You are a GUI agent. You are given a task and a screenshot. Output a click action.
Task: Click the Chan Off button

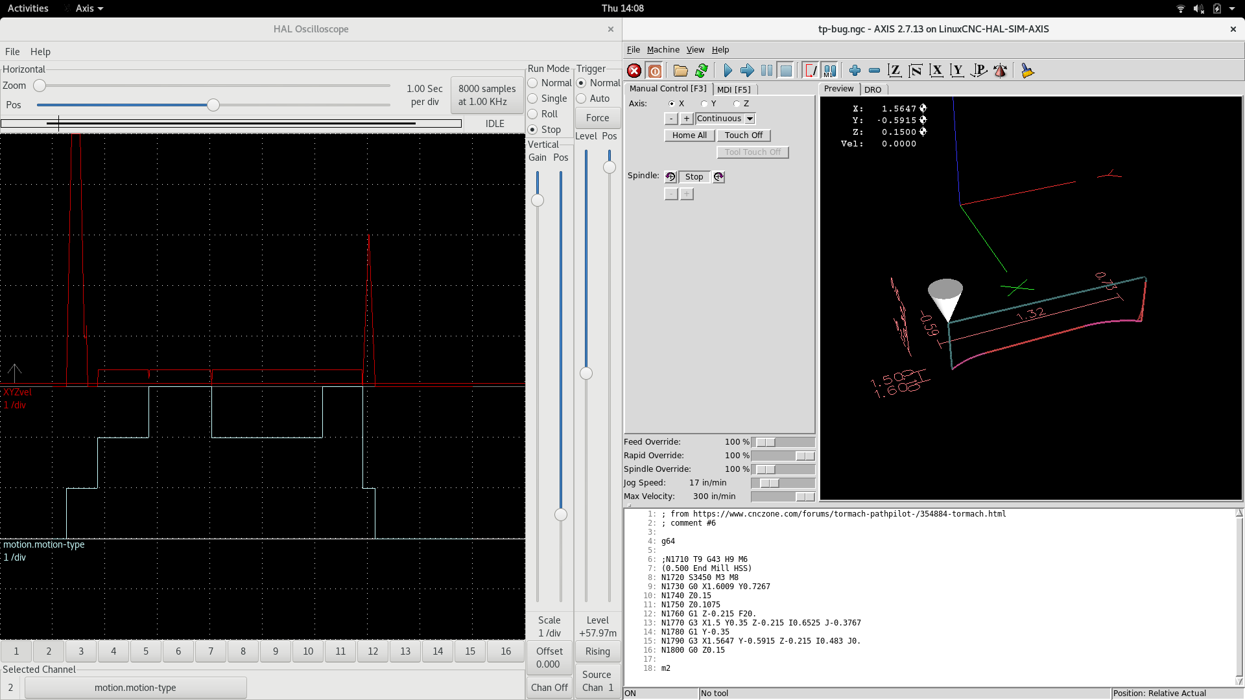point(549,688)
